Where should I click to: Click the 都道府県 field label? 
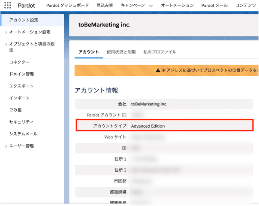coord(118,192)
